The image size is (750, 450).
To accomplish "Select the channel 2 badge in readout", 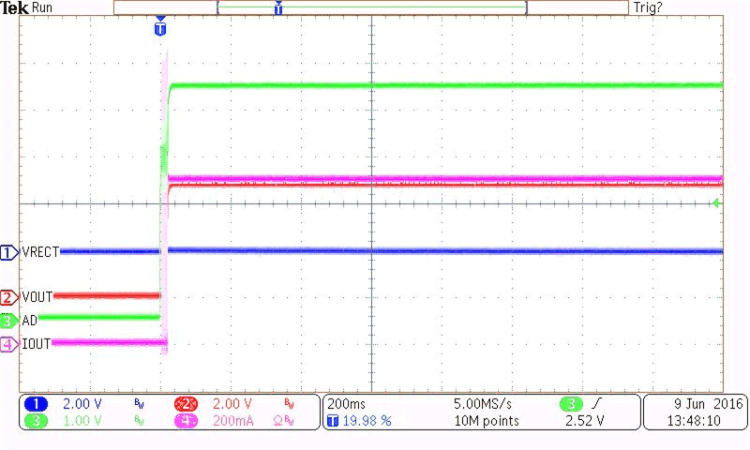I will [x=186, y=404].
